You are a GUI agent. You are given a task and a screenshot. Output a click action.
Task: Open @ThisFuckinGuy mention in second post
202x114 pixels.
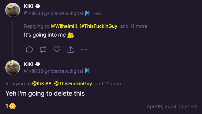click(73, 84)
